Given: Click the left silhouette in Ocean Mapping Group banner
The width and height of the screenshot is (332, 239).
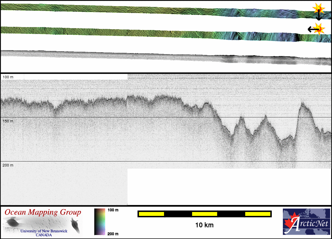Looking at the screenshot, I should coord(12,222).
